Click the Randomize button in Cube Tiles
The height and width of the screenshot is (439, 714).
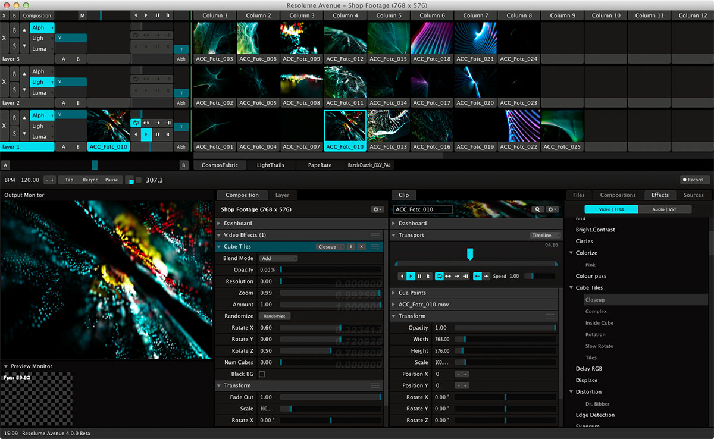coord(274,316)
